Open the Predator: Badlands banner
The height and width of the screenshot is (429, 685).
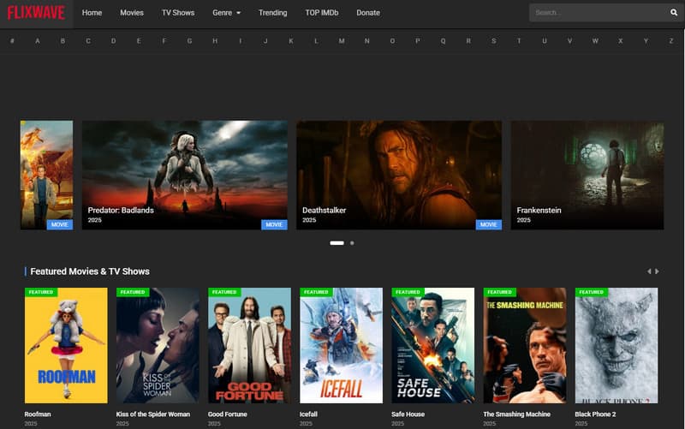click(x=184, y=175)
